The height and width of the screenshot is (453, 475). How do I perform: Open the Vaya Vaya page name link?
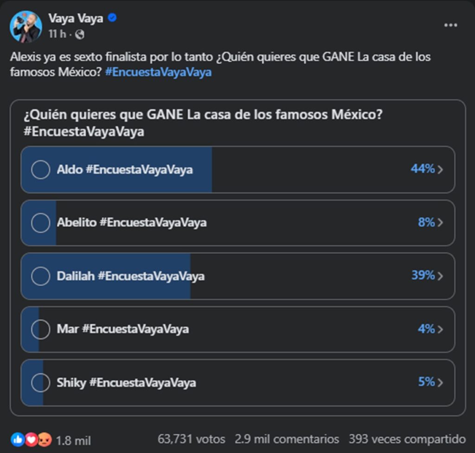tap(76, 18)
